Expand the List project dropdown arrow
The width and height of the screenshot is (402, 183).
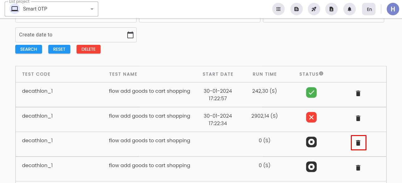[x=92, y=9]
